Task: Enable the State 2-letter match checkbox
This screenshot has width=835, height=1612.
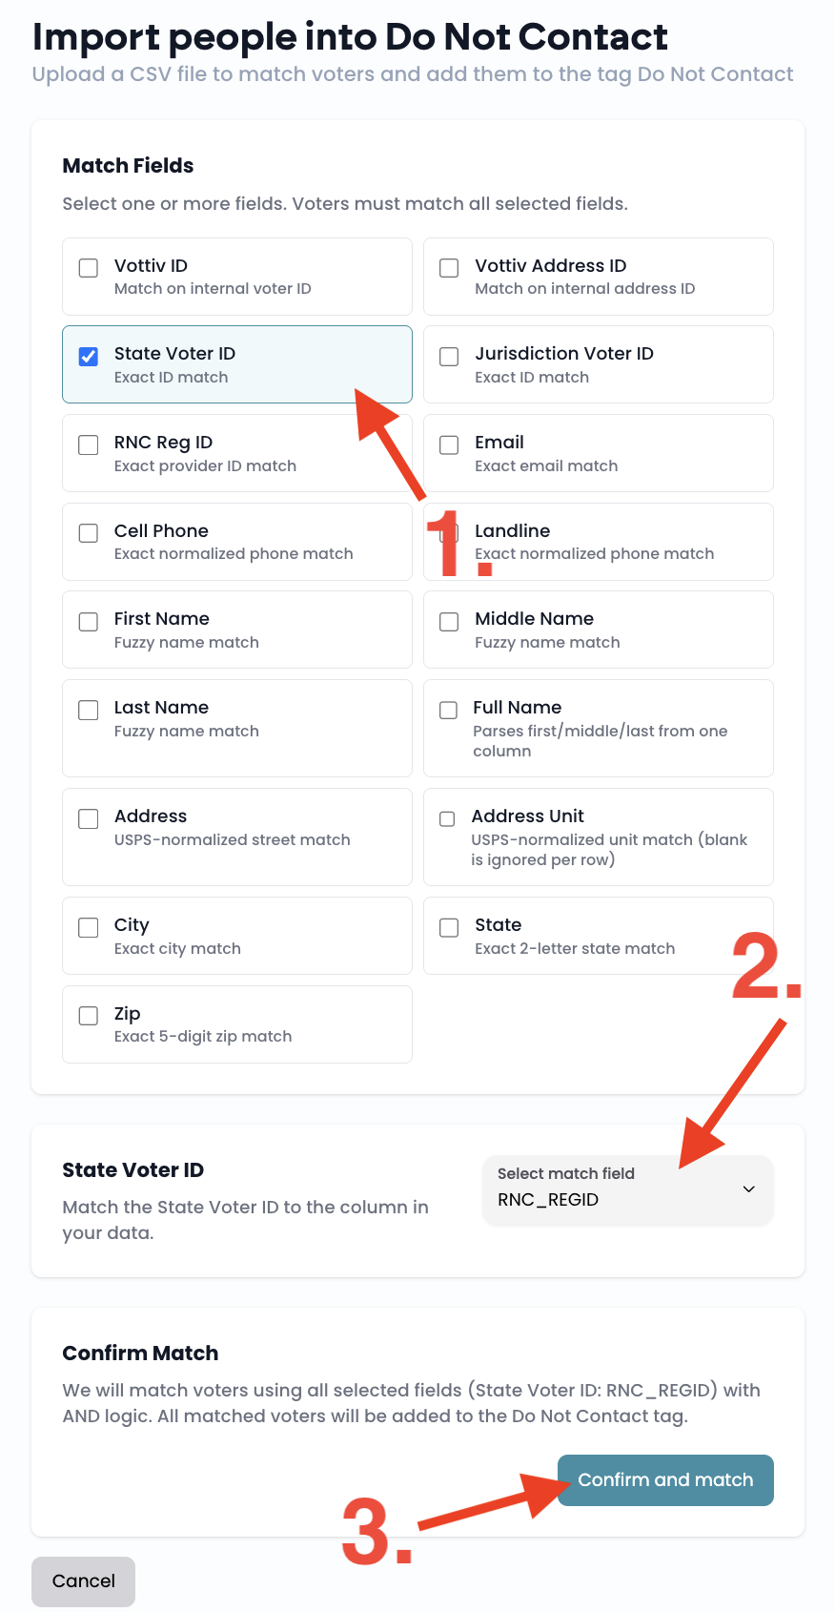Action: click(449, 927)
